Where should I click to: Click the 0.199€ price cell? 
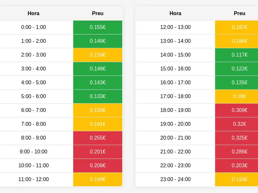98,179
